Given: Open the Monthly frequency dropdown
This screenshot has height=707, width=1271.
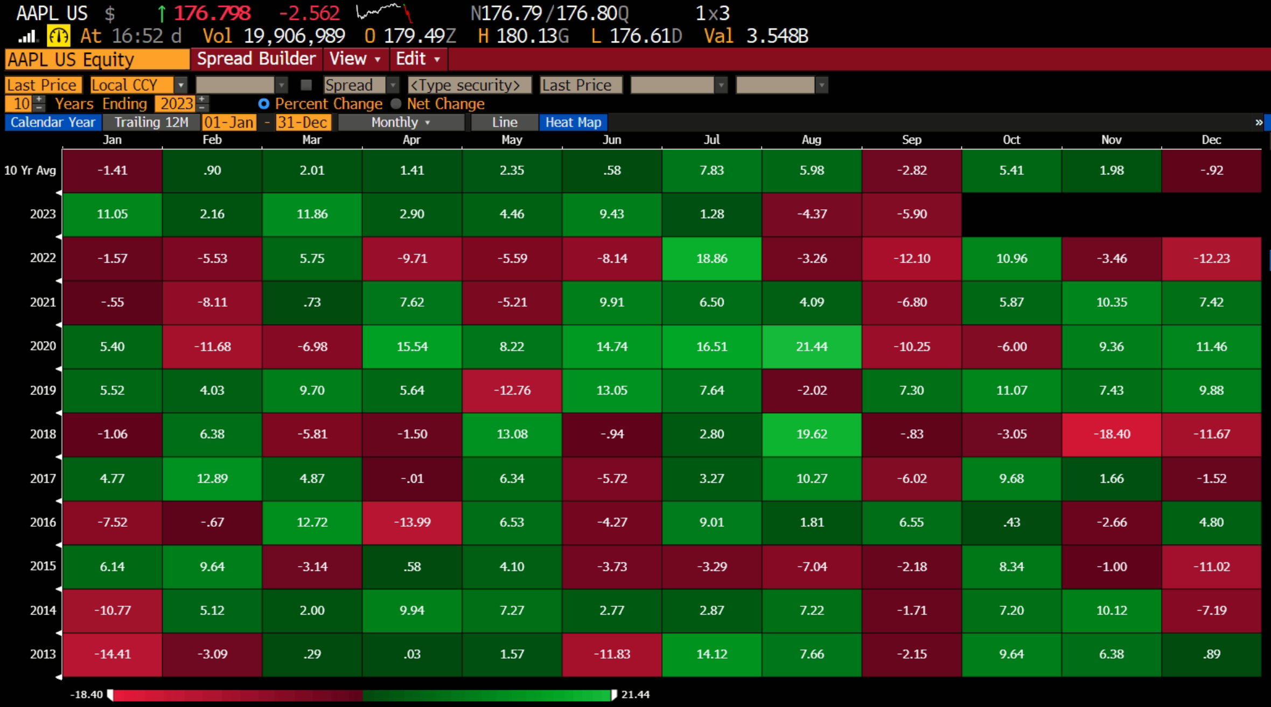Looking at the screenshot, I should 401,122.
